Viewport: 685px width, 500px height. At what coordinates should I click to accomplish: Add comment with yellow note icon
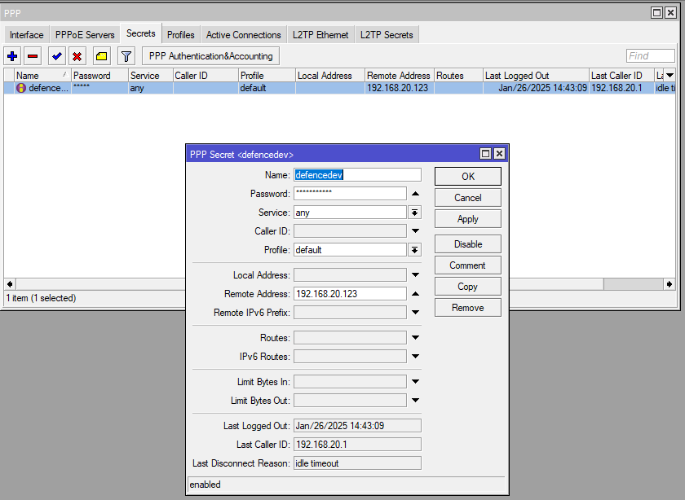102,56
